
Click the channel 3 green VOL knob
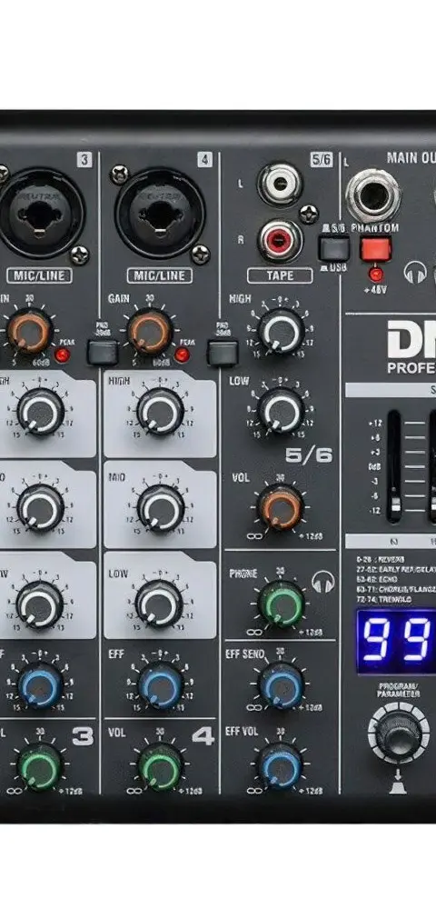point(40,767)
